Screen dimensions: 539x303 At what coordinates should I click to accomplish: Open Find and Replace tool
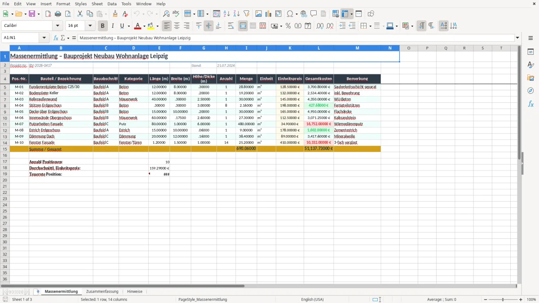tap(166, 14)
